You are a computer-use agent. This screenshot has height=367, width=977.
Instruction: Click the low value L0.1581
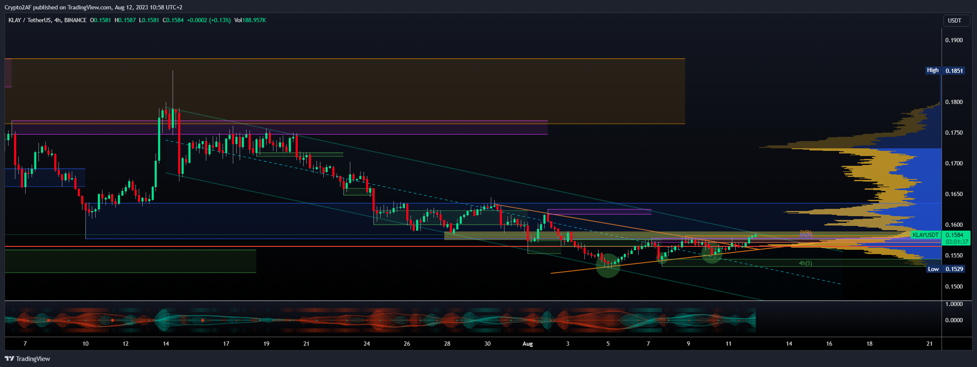[x=149, y=20]
